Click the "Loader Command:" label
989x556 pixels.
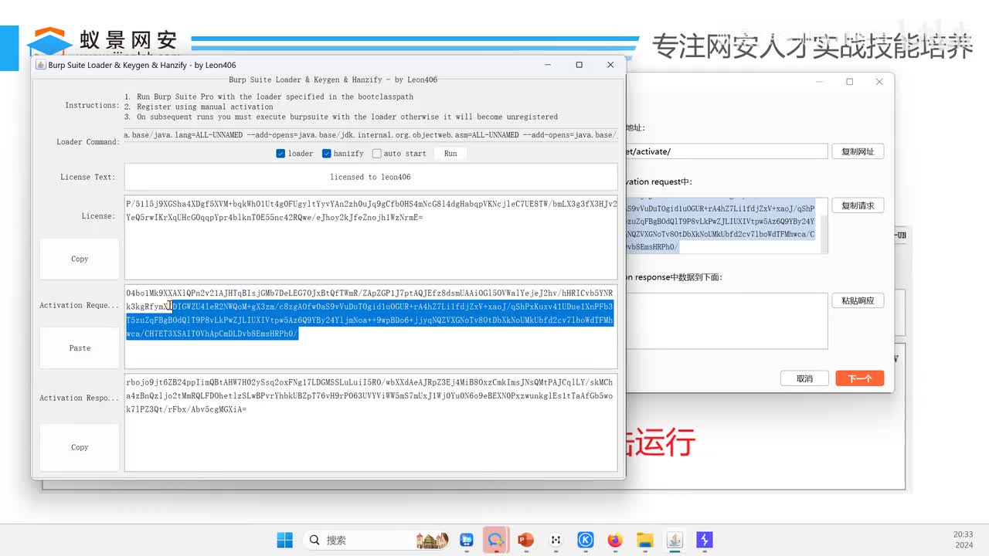click(88, 142)
